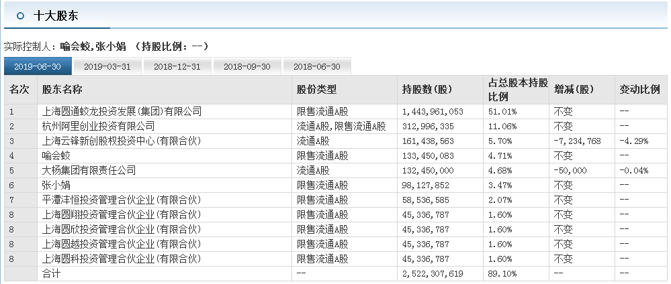Click shareholder 张小娟 in the table
The width and height of the screenshot is (671, 284).
click(56, 185)
